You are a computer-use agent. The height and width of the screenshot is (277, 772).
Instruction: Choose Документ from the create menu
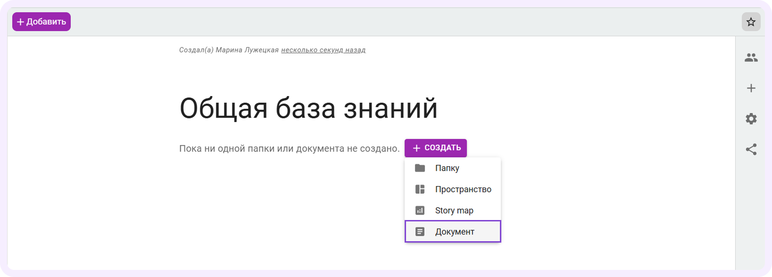pos(453,232)
